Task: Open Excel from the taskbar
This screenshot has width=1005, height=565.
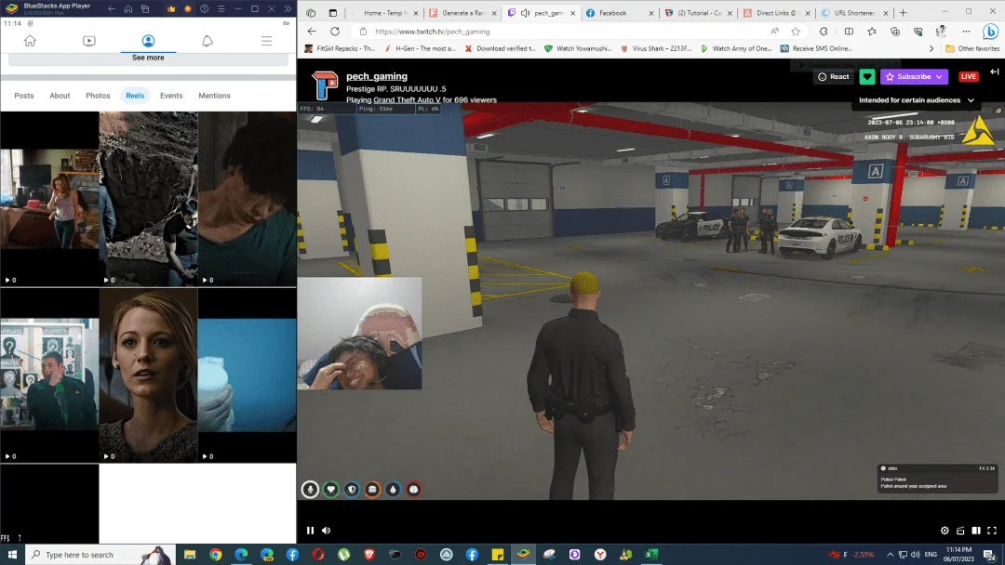Action: tap(651, 554)
